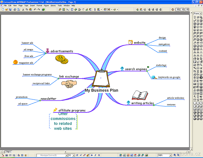Switch to the Page-1 tab
The image size is (203, 158).
[9, 152]
